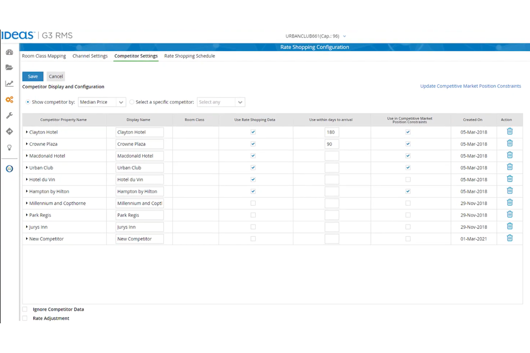Delete the Millennium and Copthorne competitor
The image size is (530, 353).
click(510, 202)
